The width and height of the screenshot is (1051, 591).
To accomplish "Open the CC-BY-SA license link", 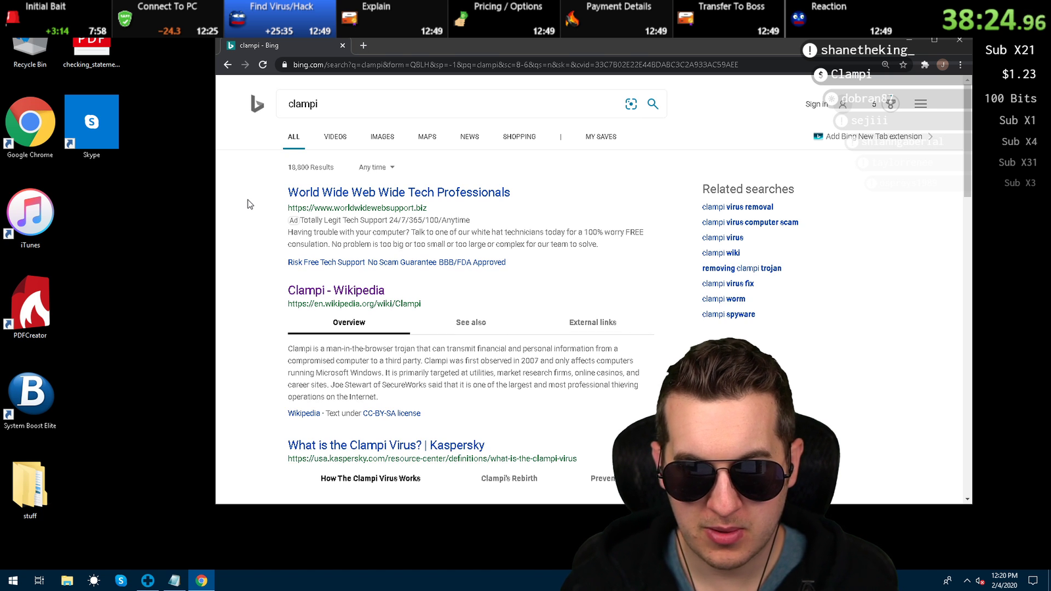I will 391,413.
